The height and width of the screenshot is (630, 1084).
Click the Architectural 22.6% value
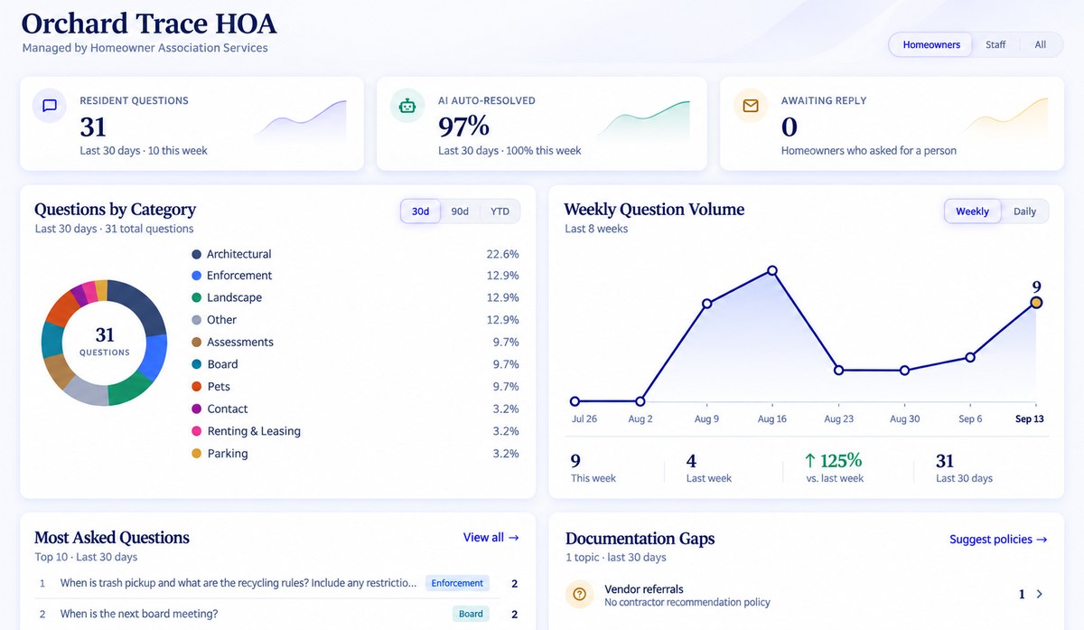[x=502, y=254]
